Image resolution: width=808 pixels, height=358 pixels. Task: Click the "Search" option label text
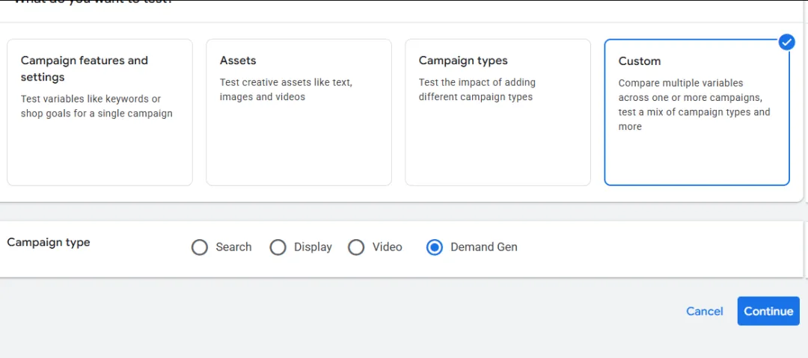233,247
